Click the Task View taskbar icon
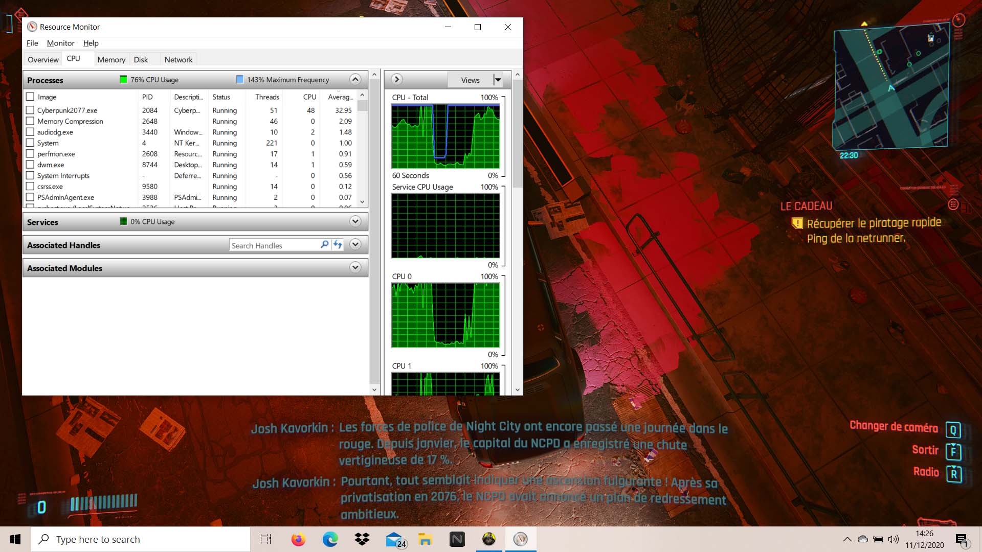The width and height of the screenshot is (982, 552). 266,539
